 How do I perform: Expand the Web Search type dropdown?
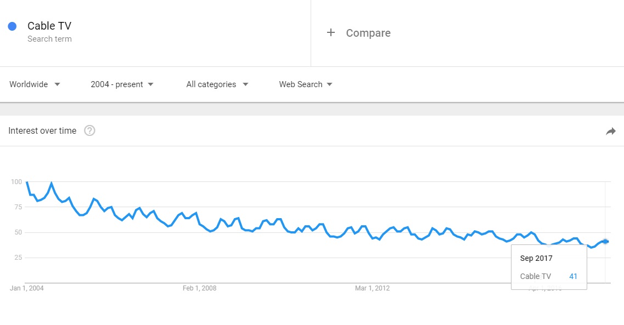pyautogui.click(x=306, y=84)
